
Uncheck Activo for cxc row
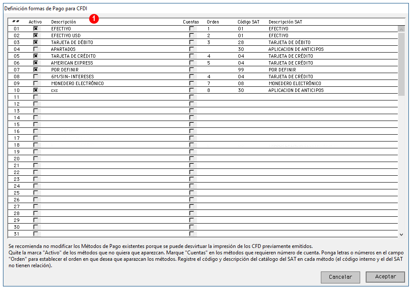[x=35, y=90]
